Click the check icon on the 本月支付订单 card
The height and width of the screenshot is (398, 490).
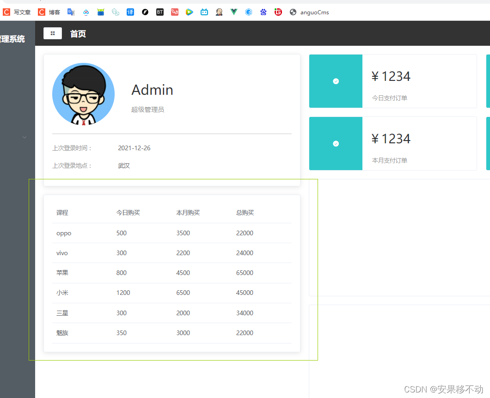coord(336,143)
